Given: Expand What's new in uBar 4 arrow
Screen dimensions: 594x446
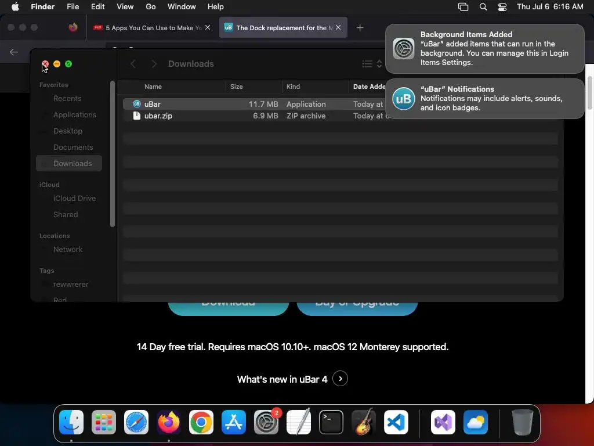Looking at the screenshot, I should tap(340, 379).
